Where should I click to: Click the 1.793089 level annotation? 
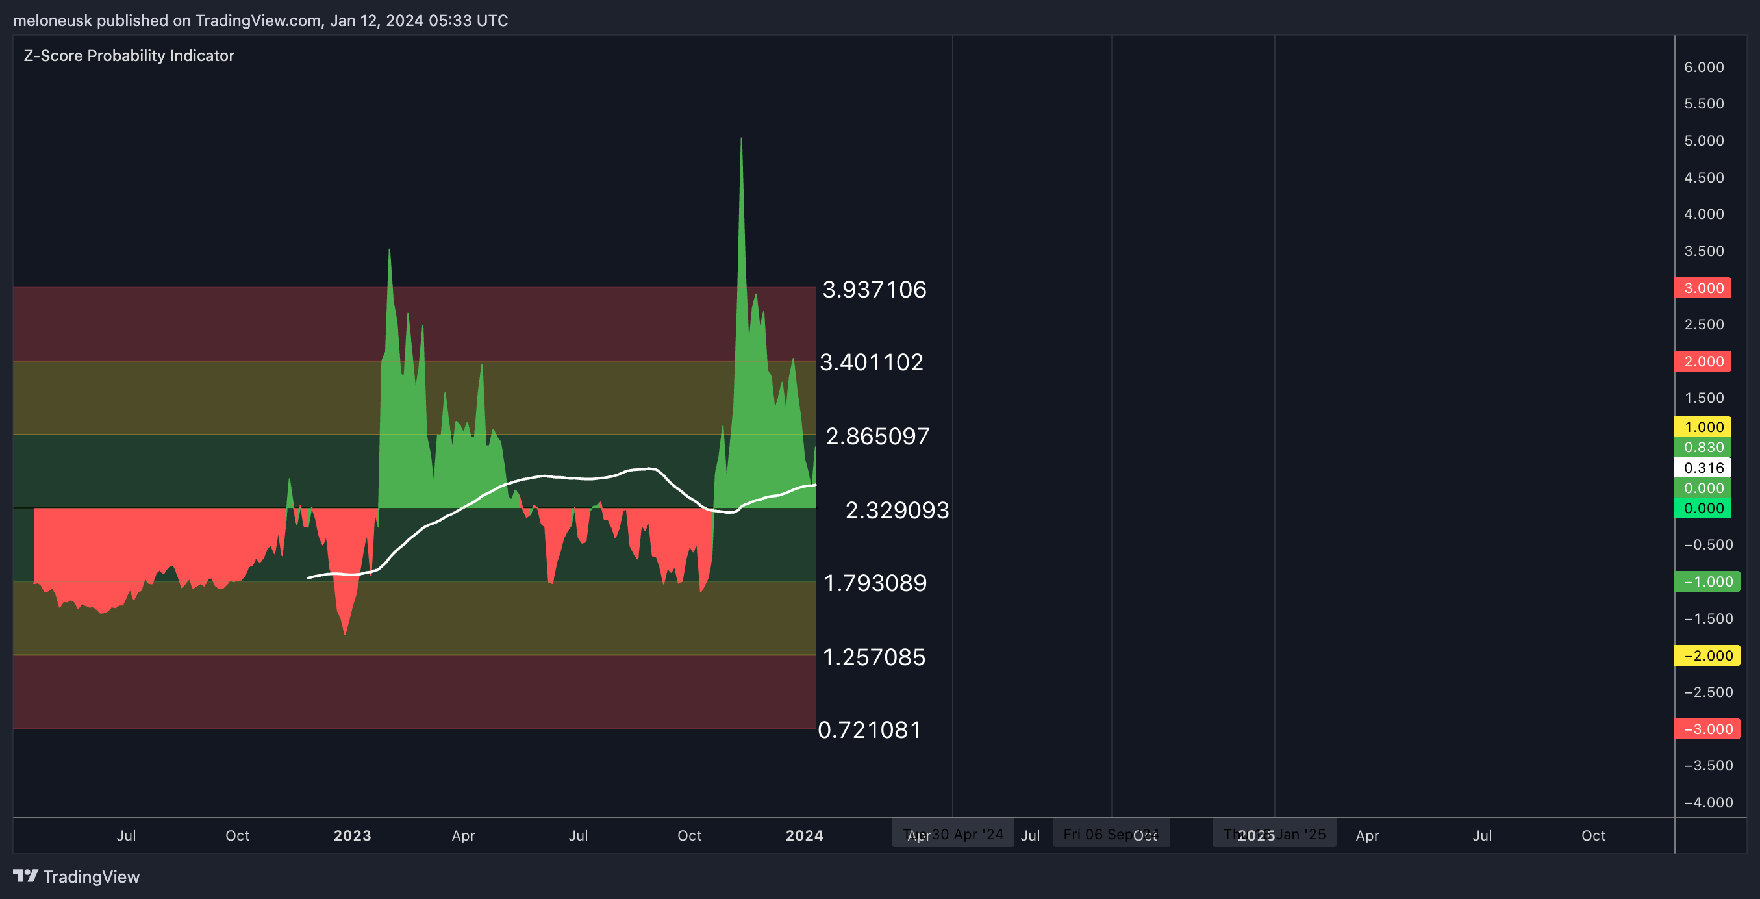(x=875, y=583)
